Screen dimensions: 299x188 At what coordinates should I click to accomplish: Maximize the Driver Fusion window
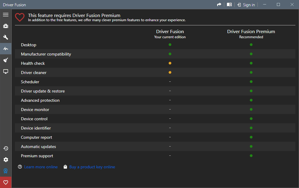(278, 4)
